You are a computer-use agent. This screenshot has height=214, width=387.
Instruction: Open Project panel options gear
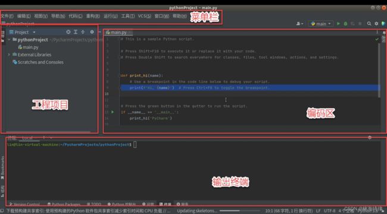click(x=92, y=32)
